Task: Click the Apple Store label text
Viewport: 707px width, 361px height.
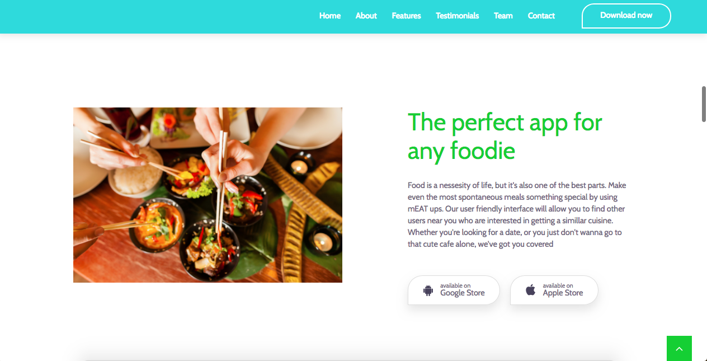Action: click(563, 293)
